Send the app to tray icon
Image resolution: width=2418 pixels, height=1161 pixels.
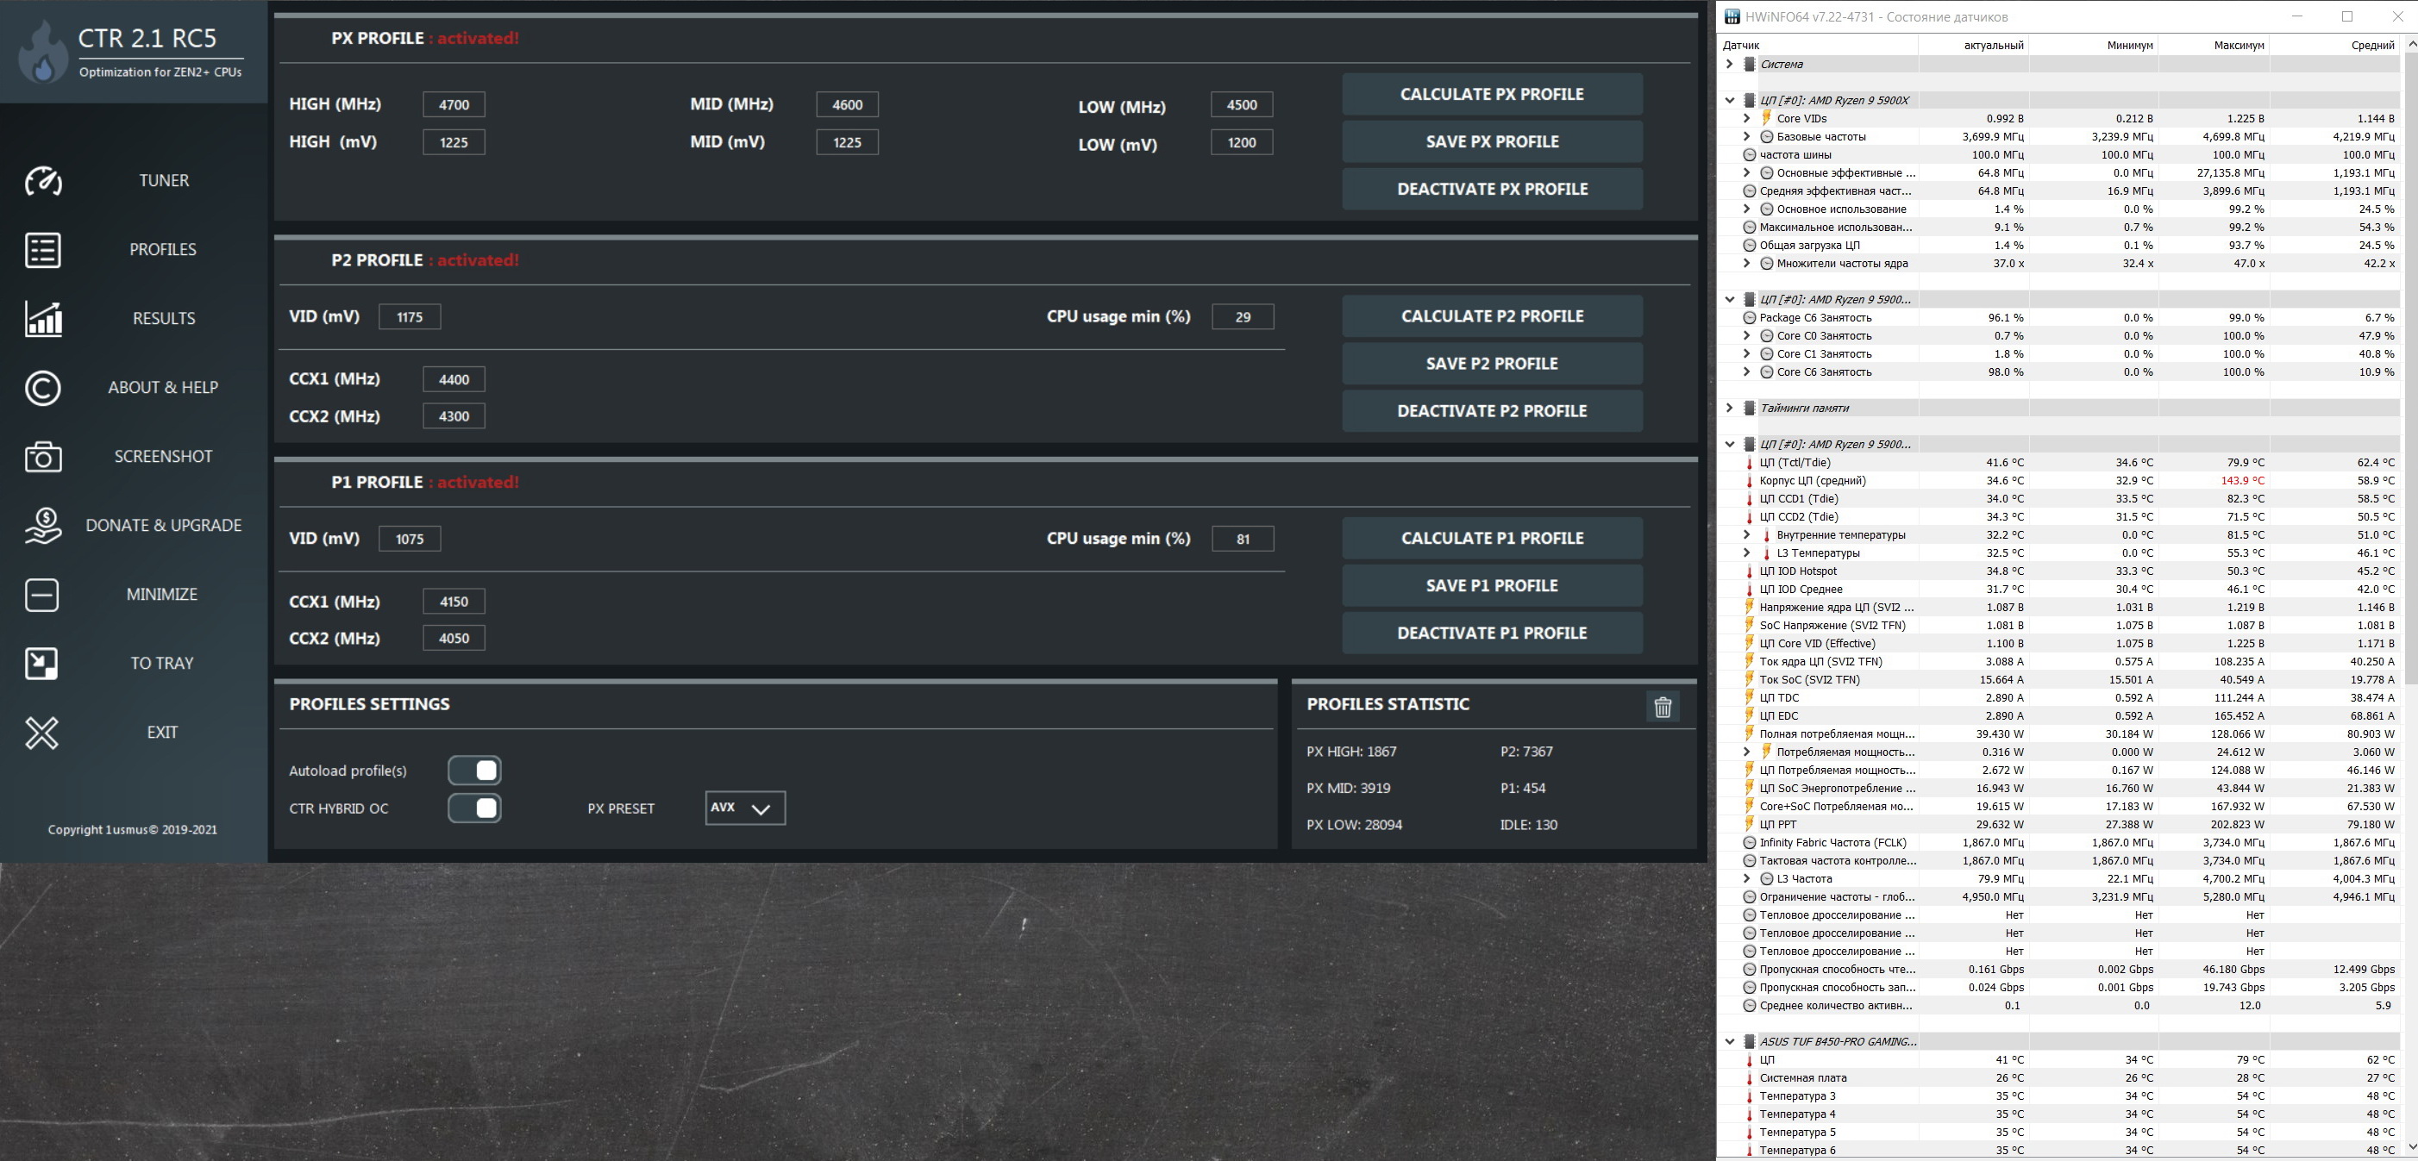pyautogui.click(x=42, y=664)
